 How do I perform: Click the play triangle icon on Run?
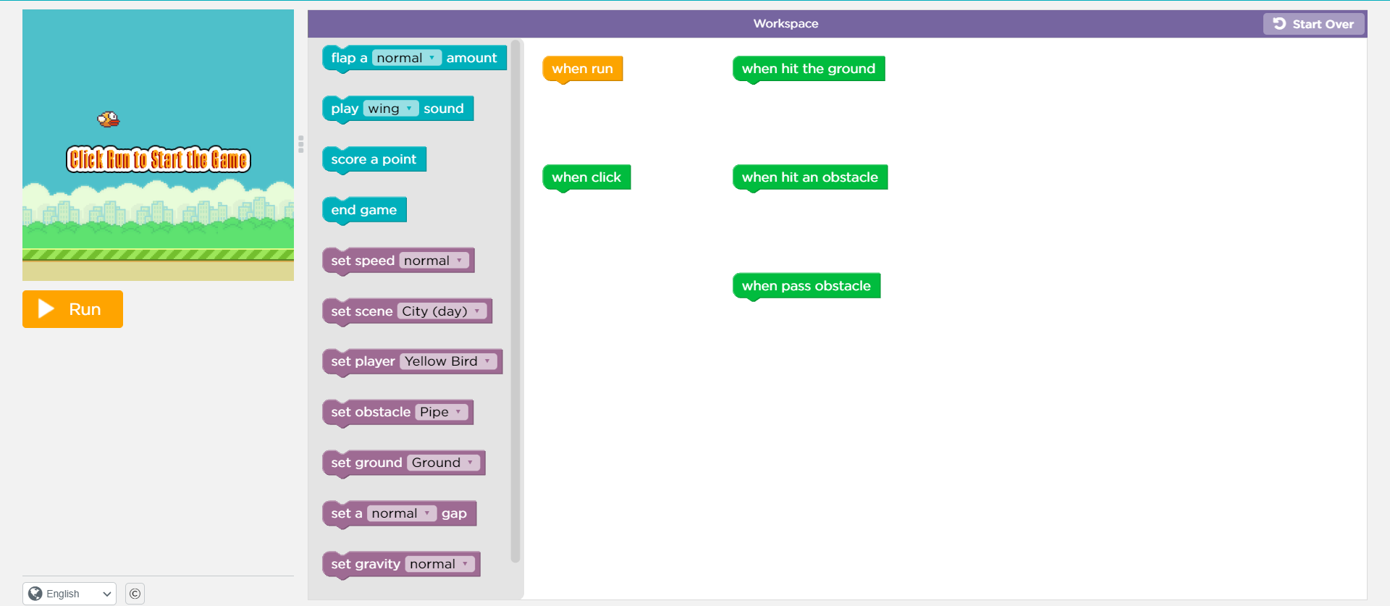pos(46,309)
